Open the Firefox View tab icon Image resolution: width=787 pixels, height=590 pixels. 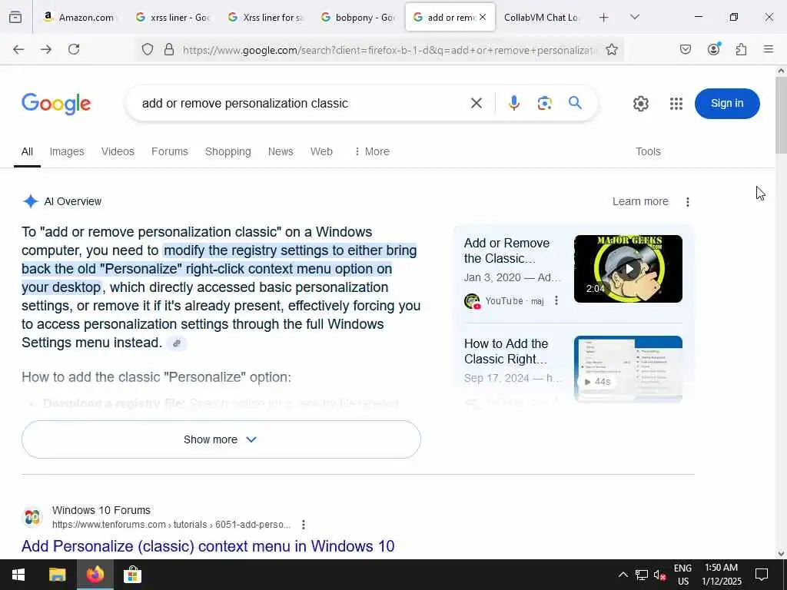[15, 17]
